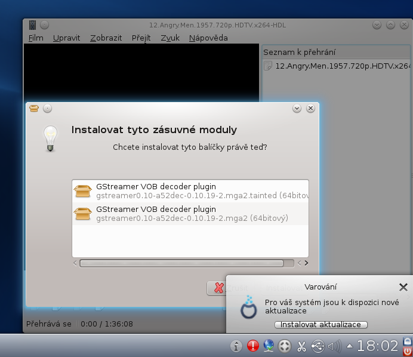Screen dimensions: 413x357
Task: Open the Klipper scissors clipboard icon
Action: pyautogui.click(x=301, y=346)
